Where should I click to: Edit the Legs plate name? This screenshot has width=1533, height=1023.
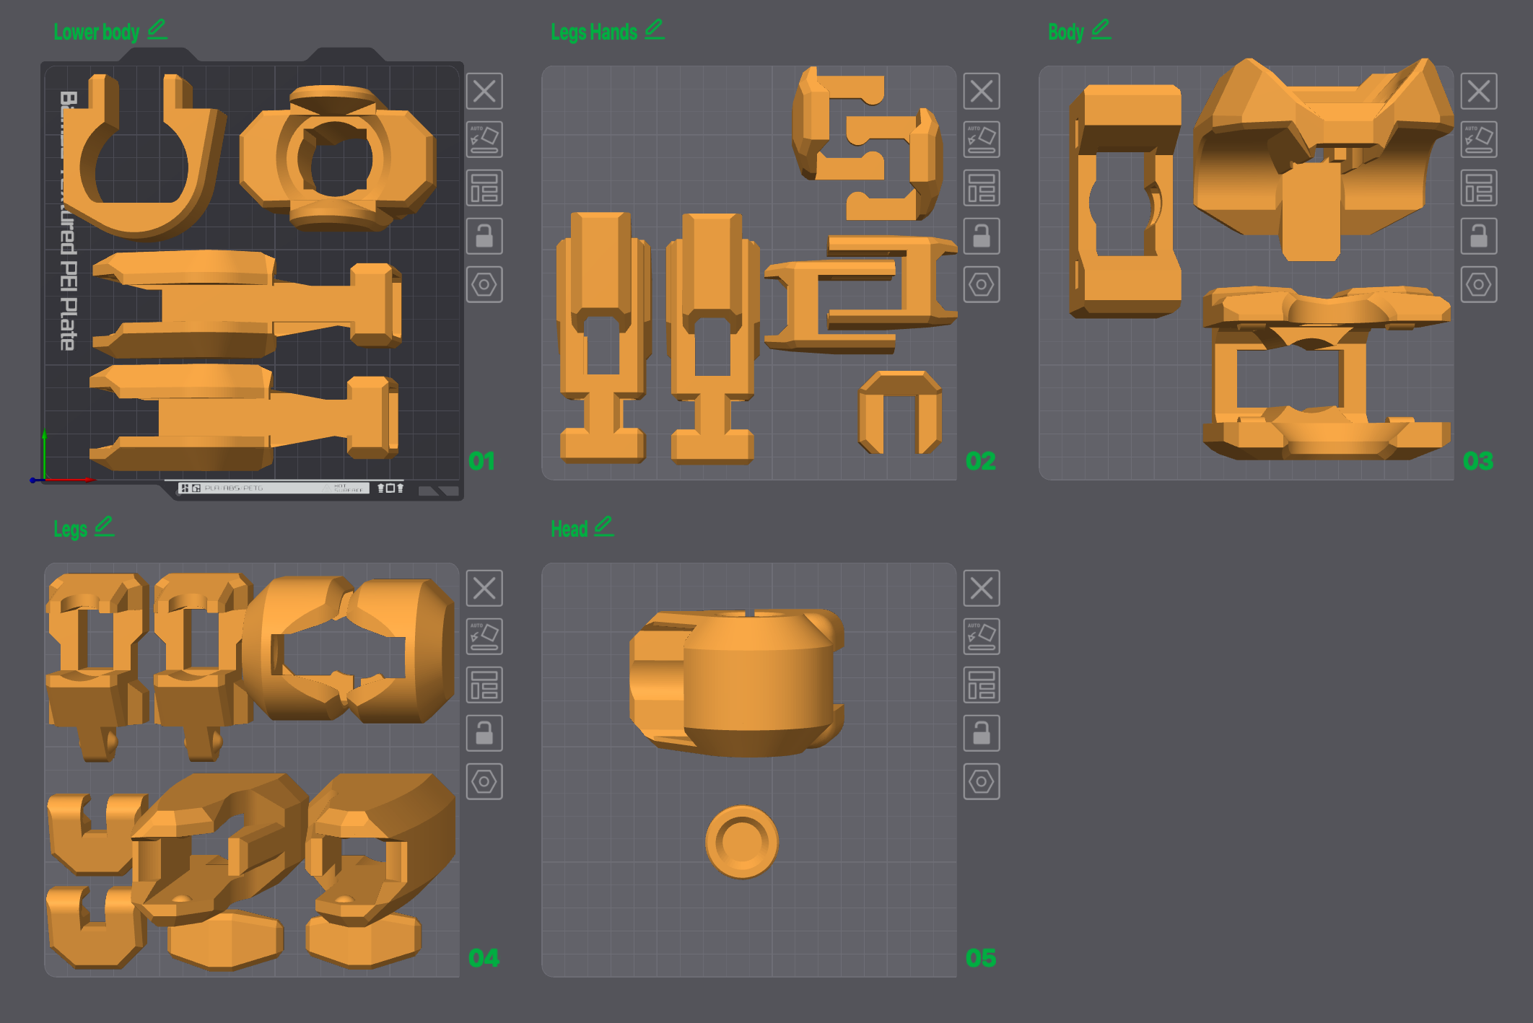pyautogui.click(x=105, y=527)
